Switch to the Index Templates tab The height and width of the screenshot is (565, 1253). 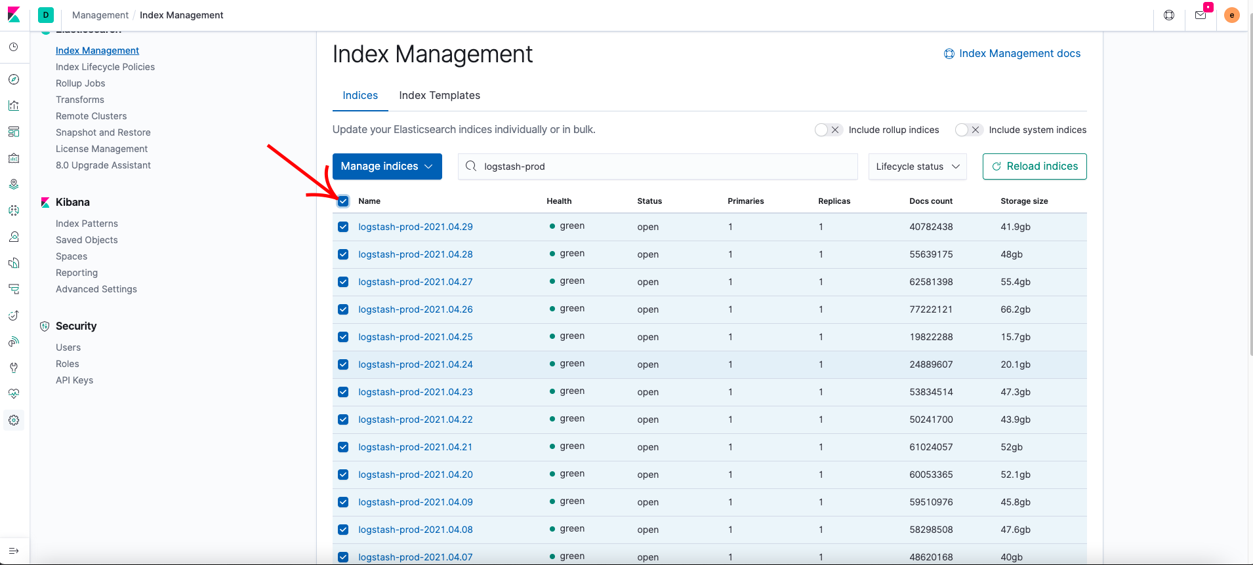click(x=440, y=96)
